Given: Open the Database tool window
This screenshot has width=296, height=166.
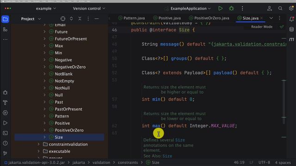Looking at the screenshot, I should tap(291, 29).
